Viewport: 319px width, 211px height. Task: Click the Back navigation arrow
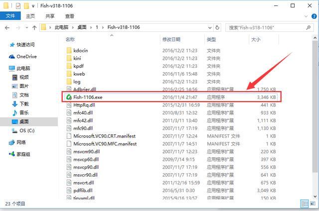[6, 27]
